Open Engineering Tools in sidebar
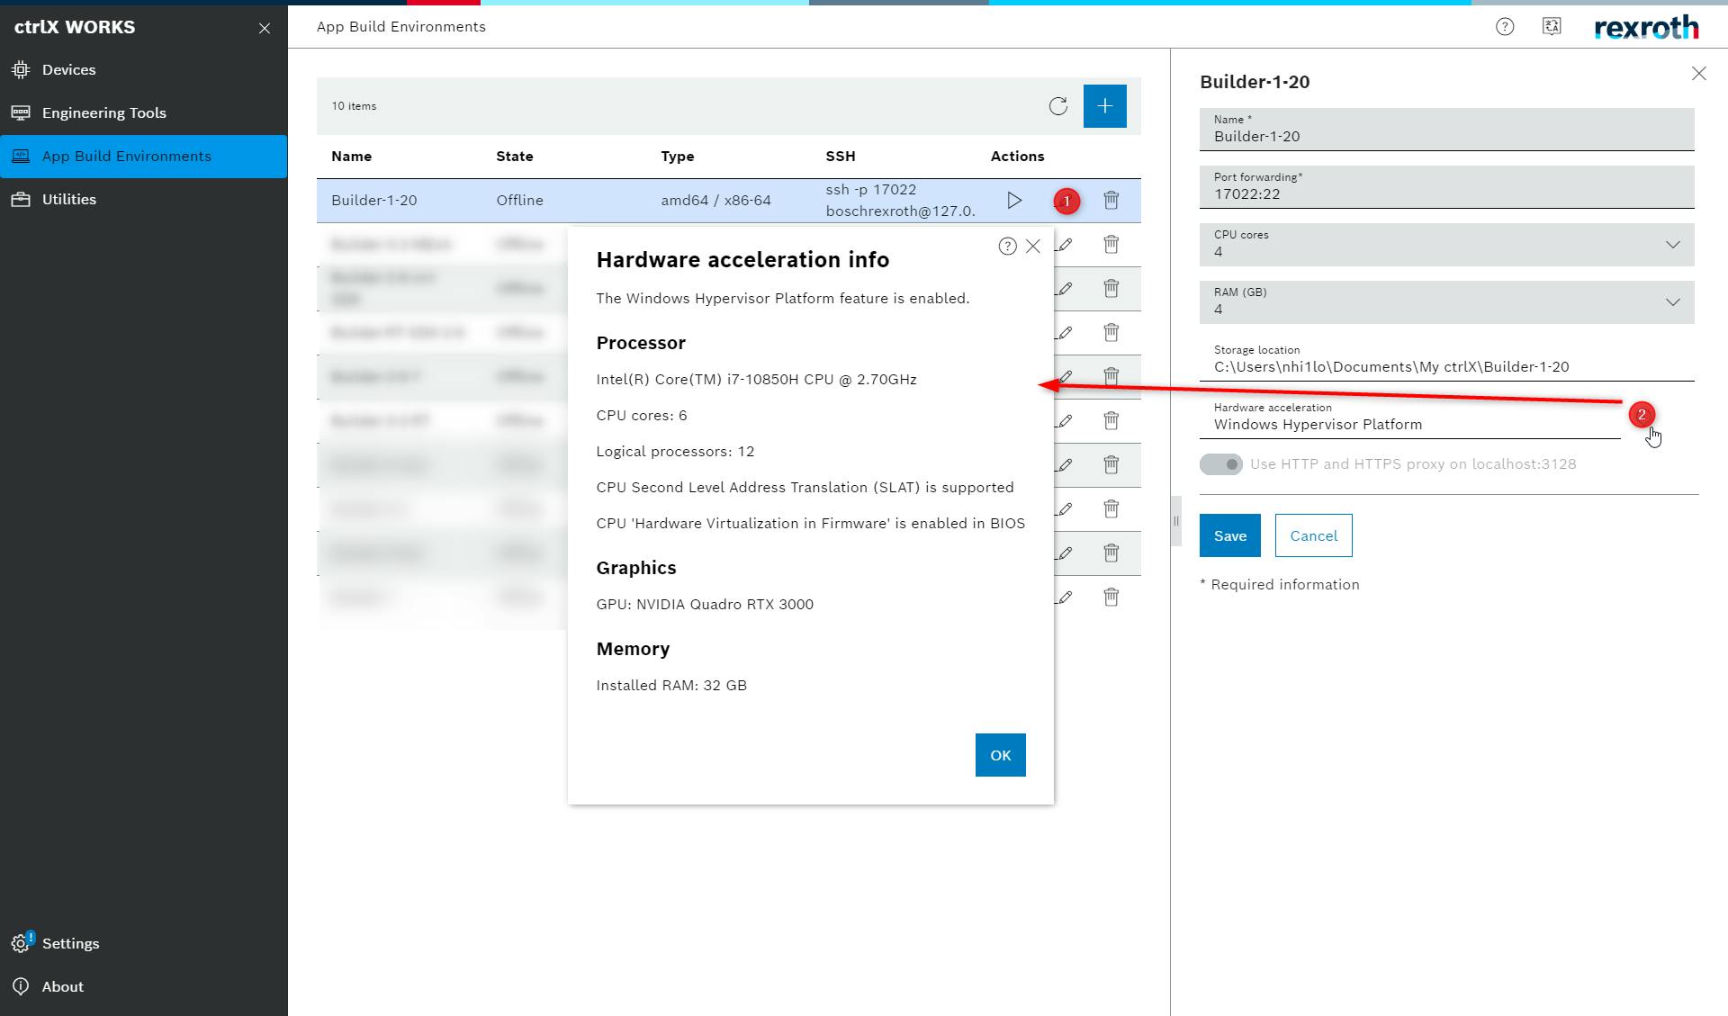This screenshot has width=1728, height=1016. (x=103, y=112)
